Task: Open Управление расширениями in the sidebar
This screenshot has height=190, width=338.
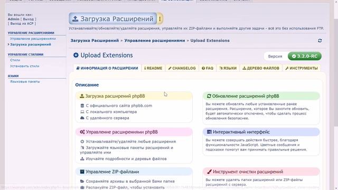Action: pos(33,39)
